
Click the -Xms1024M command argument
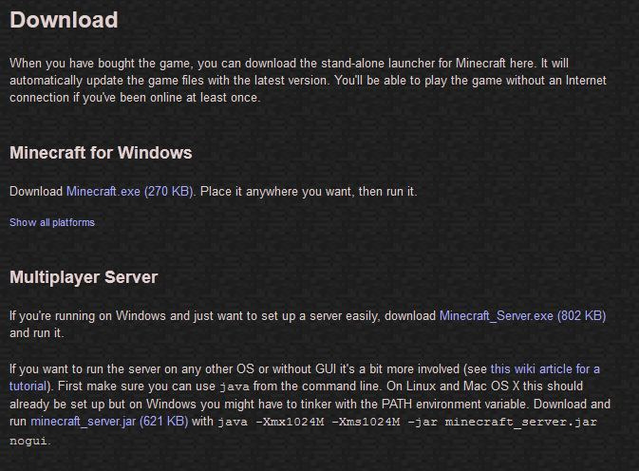point(366,422)
